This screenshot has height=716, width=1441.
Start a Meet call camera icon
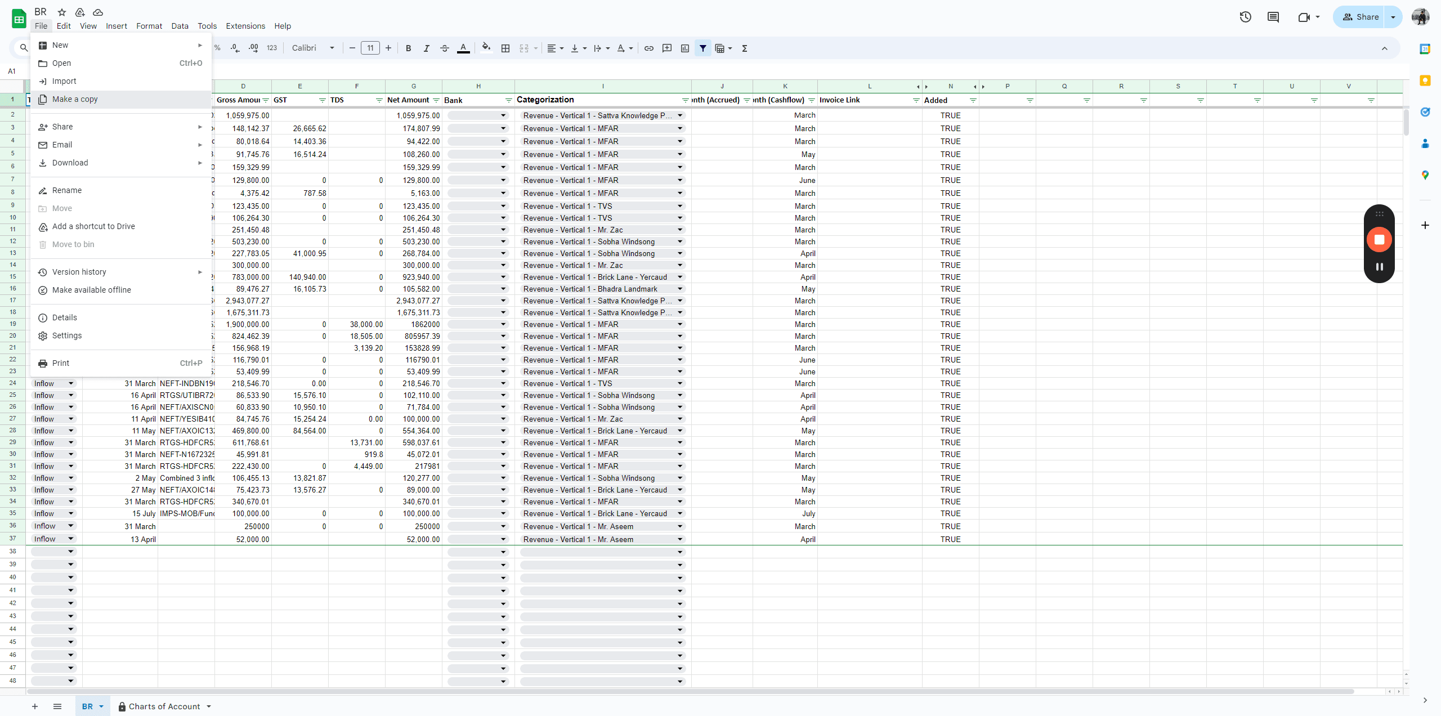tap(1304, 17)
